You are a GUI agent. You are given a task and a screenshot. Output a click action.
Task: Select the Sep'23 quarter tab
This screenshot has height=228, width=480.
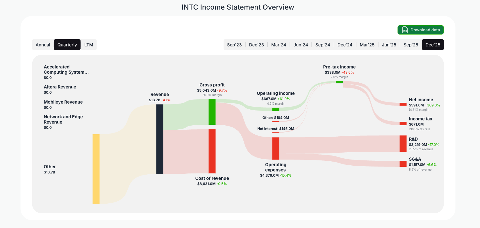click(x=234, y=45)
